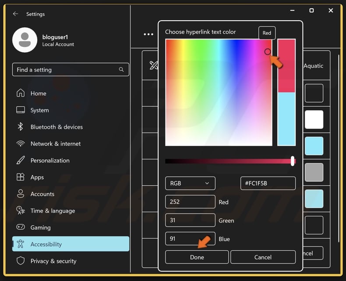Click the Green value field 31
Viewport: 346px width, 281px height.
(x=190, y=220)
